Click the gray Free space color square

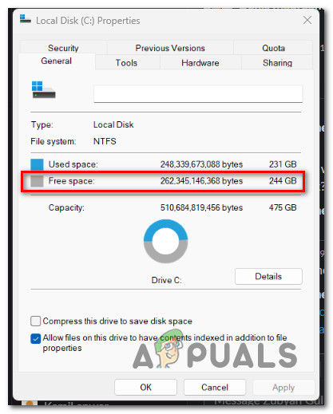(37, 181)
